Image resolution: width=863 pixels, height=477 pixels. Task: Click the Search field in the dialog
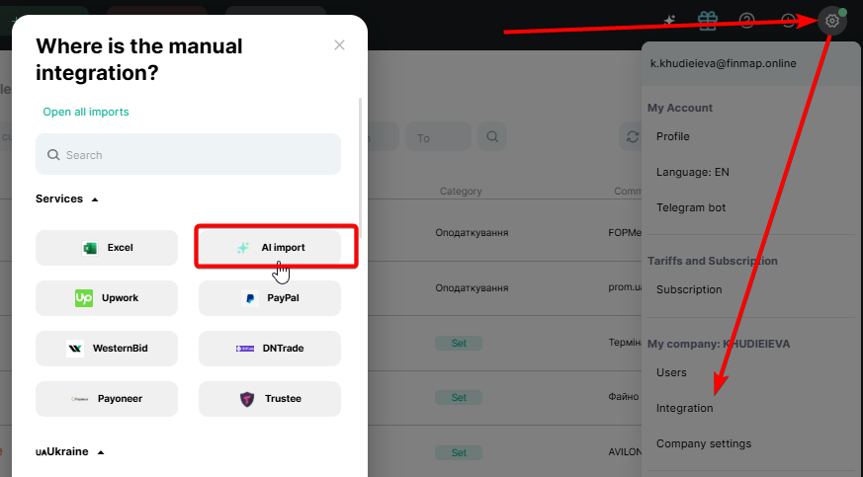[189, 155]
